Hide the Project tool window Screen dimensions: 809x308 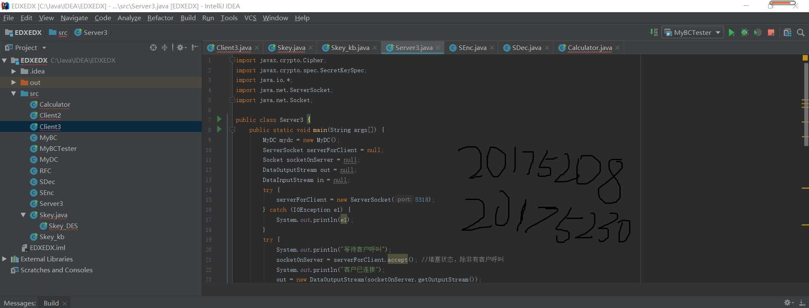(x=195, y=47)
